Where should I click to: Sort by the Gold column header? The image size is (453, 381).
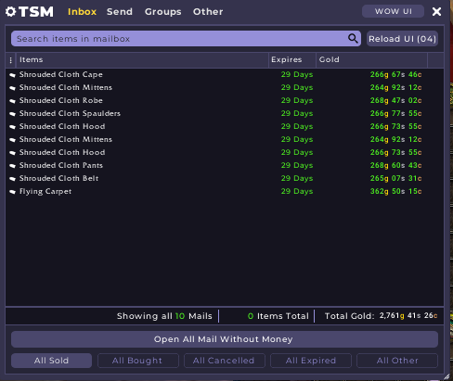point(372,60)
